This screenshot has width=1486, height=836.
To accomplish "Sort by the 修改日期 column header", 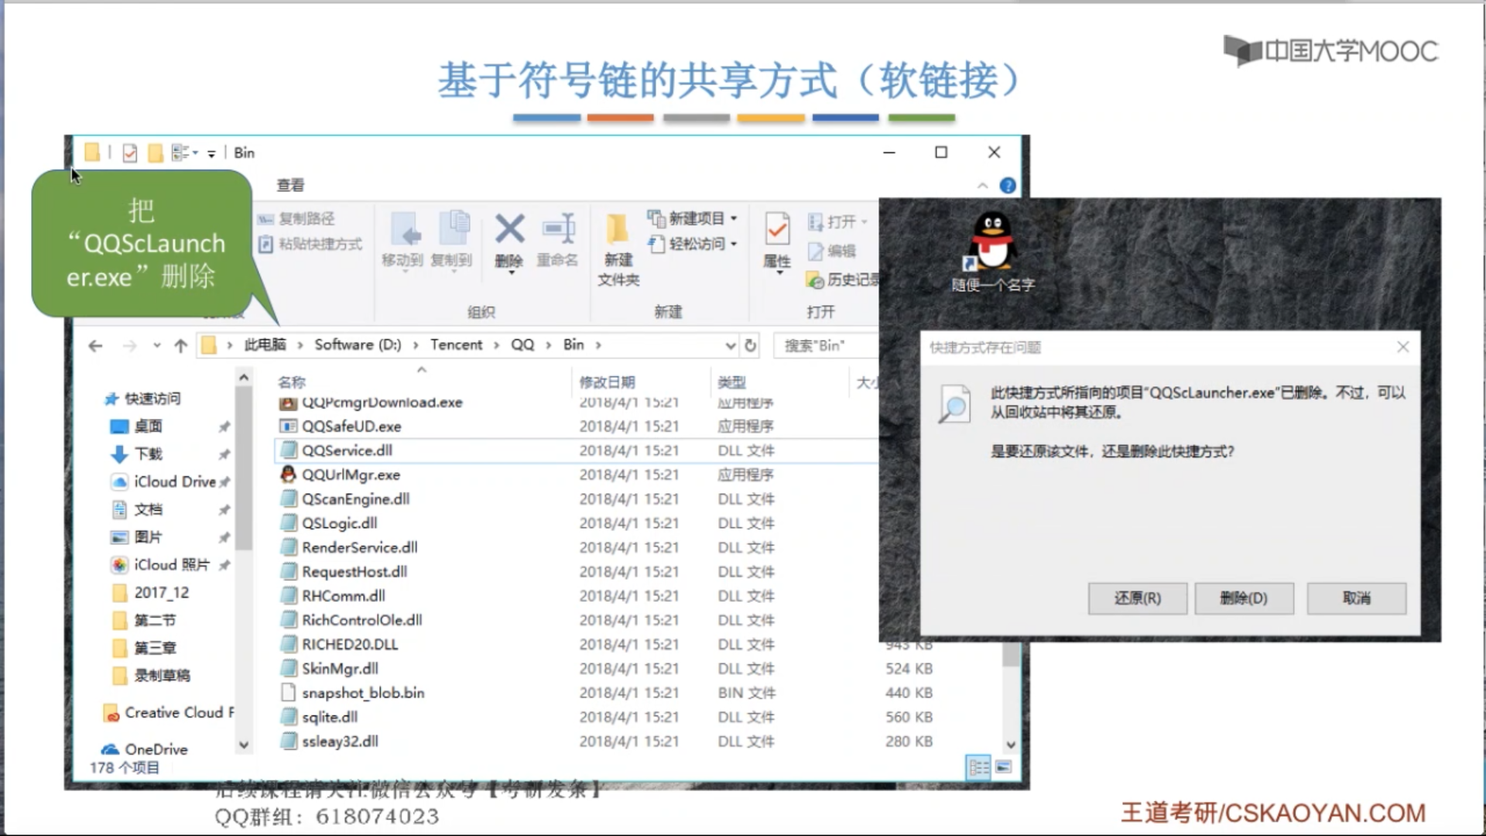I will (608, 382).
